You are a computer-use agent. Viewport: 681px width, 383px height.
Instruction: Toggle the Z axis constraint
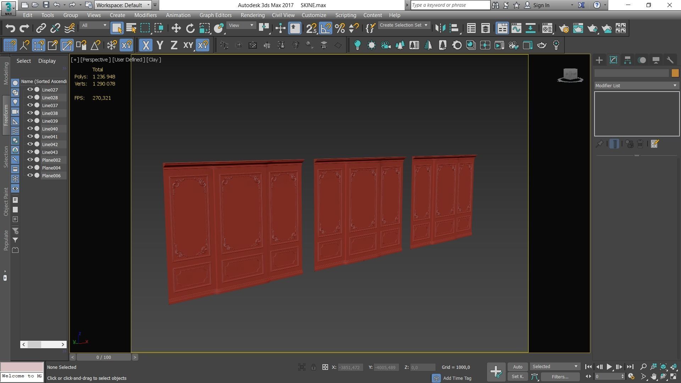pyautogui.click(x=174, y=45)
